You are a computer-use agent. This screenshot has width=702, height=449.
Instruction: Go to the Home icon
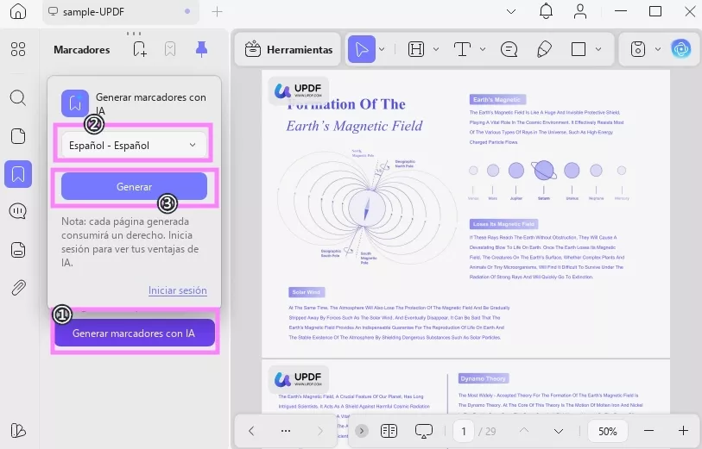(18, 11)
